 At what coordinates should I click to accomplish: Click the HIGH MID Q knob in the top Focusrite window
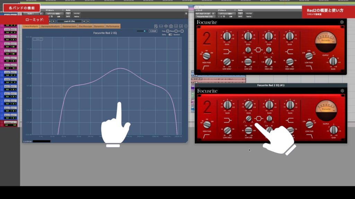pyautogui.click(x=269, y=50)
